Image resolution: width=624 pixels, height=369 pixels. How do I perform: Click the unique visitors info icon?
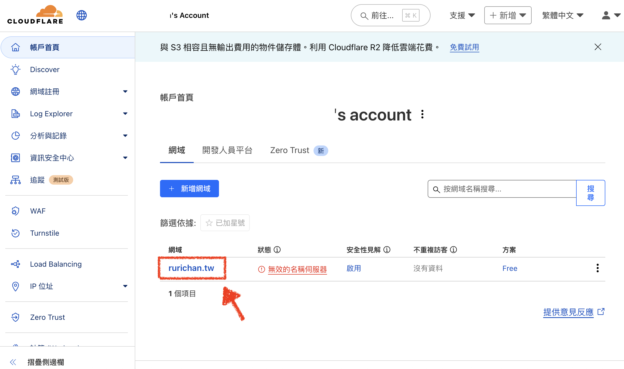(x=453, y=250)
